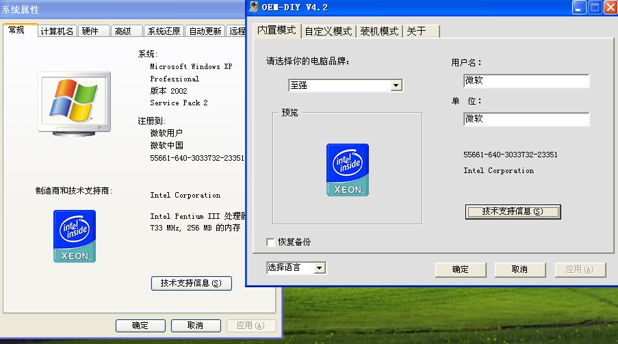Click 技术支持信息 button in System Properties
The width and height of the screenshot is (618, 344).
(192, 283)
